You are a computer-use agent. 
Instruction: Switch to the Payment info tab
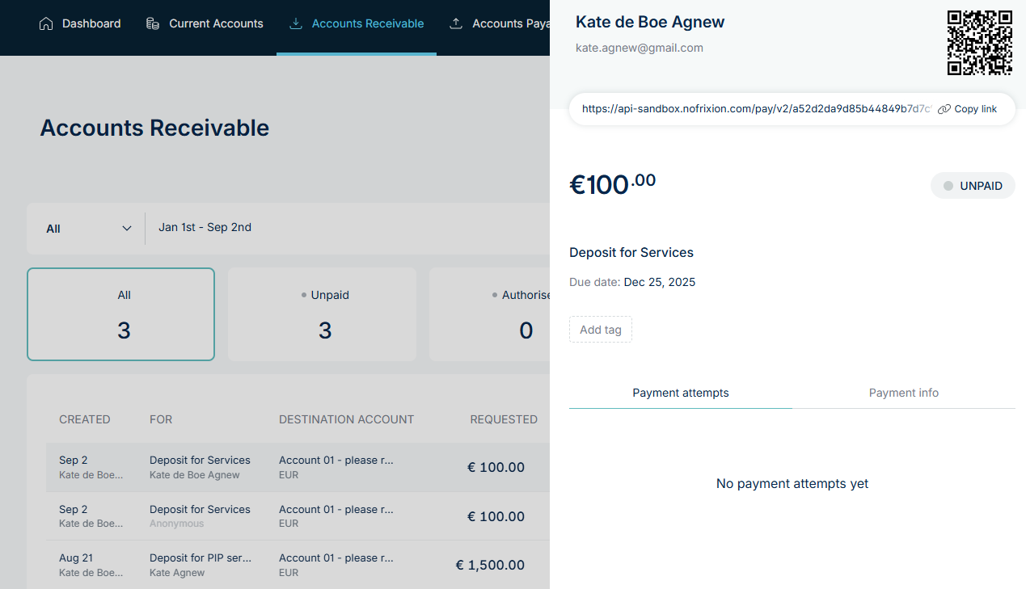(903, 393)
